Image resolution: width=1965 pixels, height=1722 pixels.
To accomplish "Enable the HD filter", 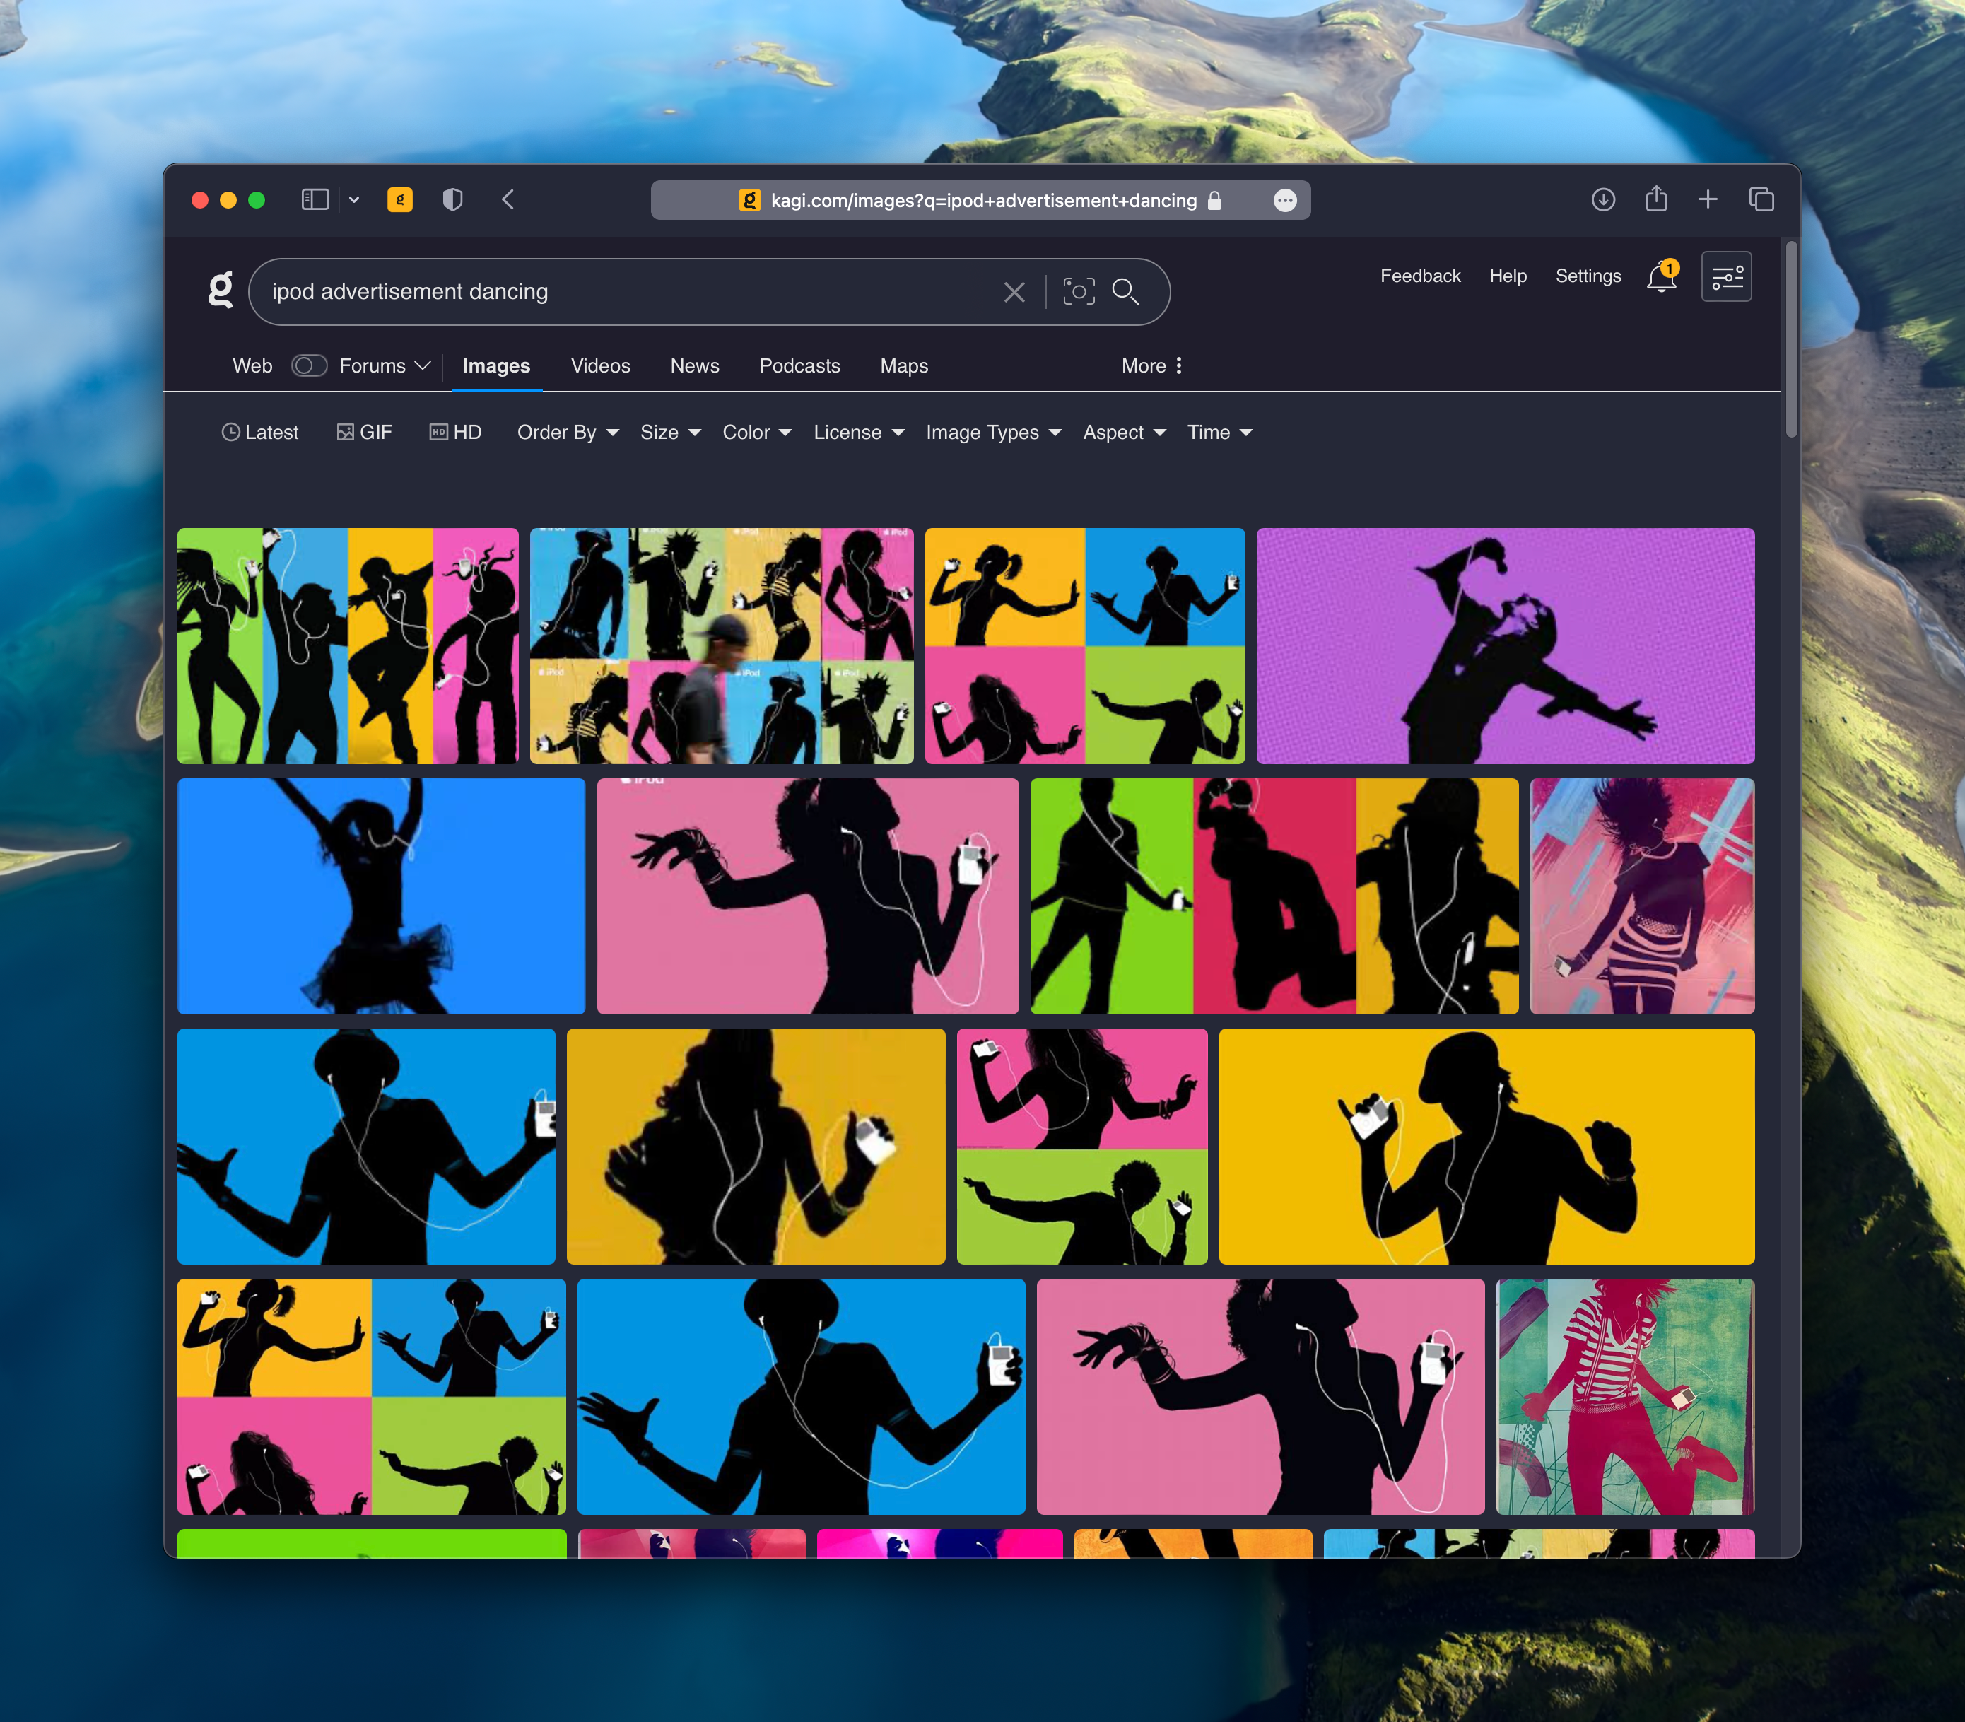I will (454, 433).
